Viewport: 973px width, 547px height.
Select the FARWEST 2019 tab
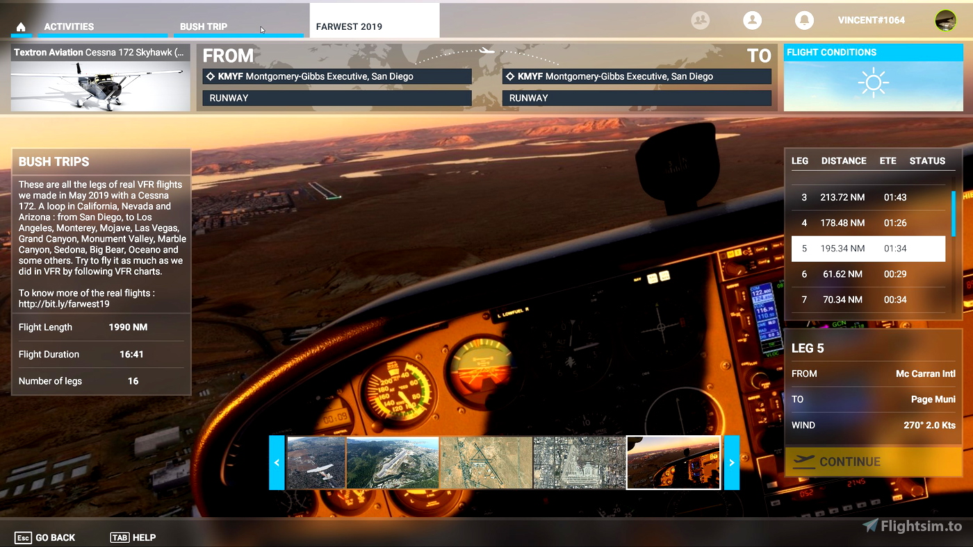pyautogui.click(x=375, y=21)
